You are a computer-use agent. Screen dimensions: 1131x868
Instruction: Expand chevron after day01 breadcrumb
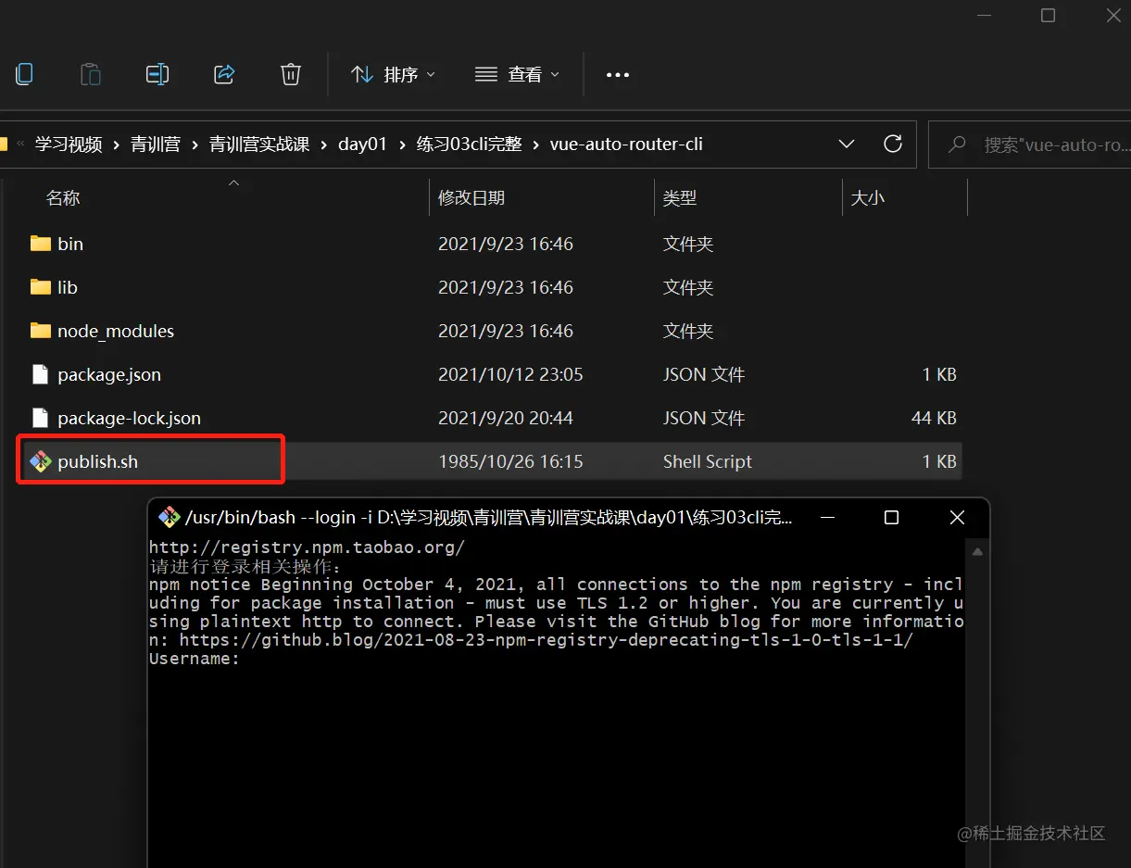[x=402, y=145]
